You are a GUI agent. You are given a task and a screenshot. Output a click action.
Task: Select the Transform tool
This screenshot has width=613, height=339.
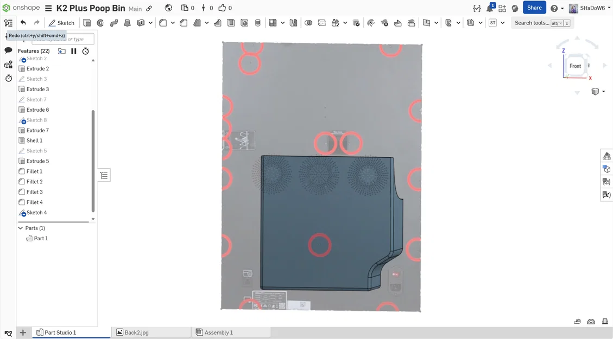click(336, 23)
